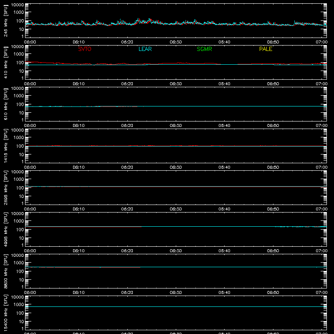Screen dimensions: 334x334
Task: Select the 15400 MHz [SFU] axis title
Action: click(5, 313)
